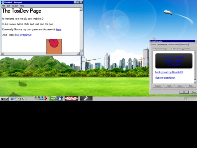Open webring random link

coord(175,65)
